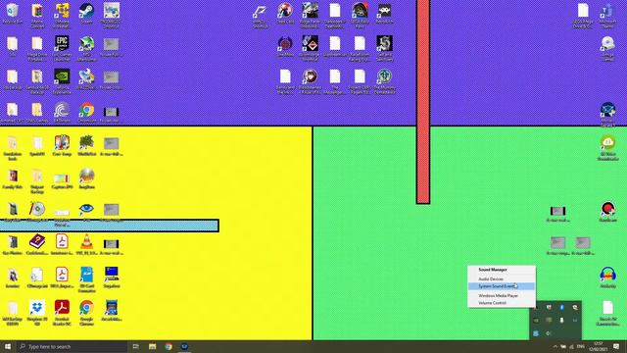Select the Steam desktop shortcut
This screenshot has width=627, height=353.
[x=86, y=13]
